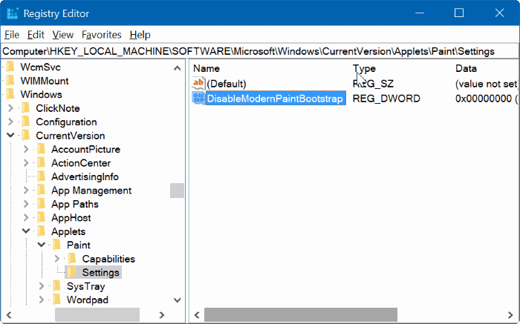Expand the App Paths key
Viewport: 520px width, 324px height.
26,204
